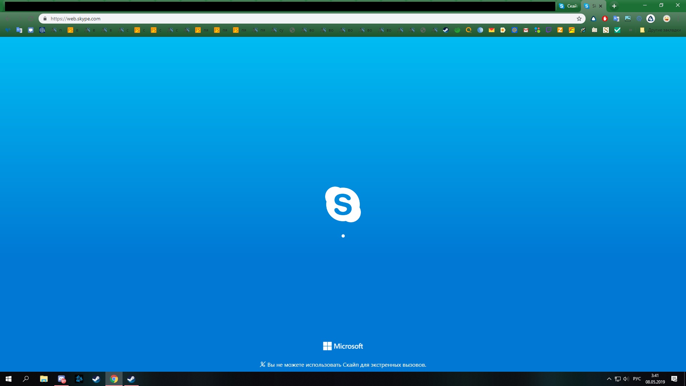
Task: Go back to the previous page
Action: pyautogui.click(x=8, y=19)
